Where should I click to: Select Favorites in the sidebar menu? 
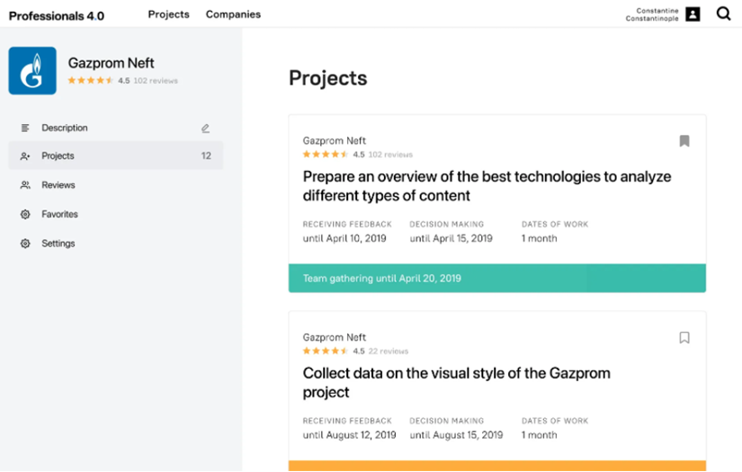point(59,214)
